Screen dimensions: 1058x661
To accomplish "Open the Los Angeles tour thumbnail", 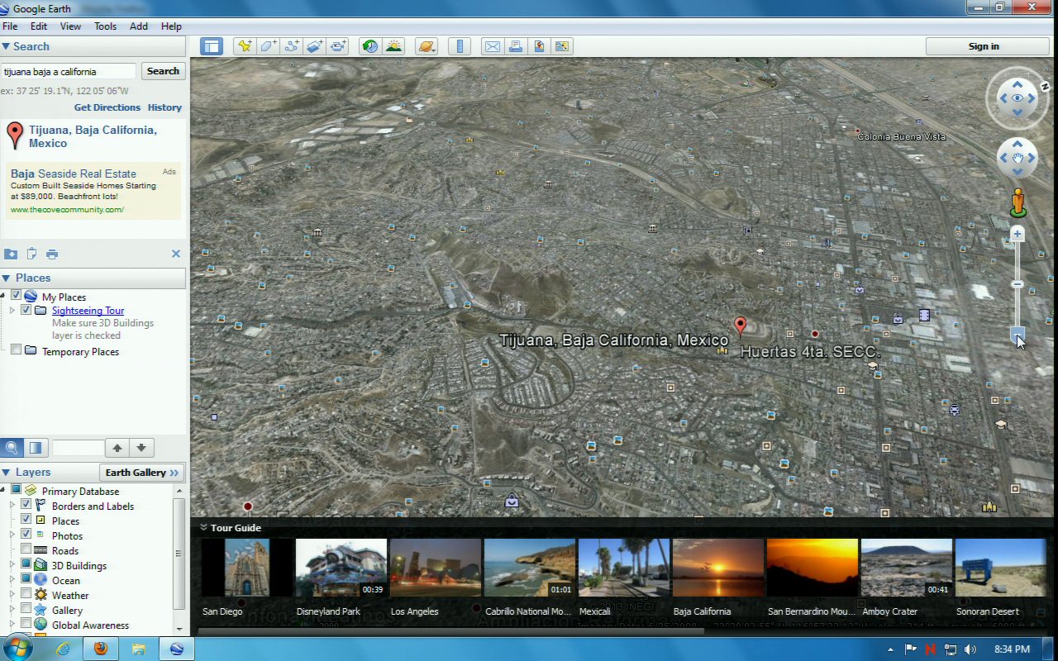I will (x=436, y=568).
